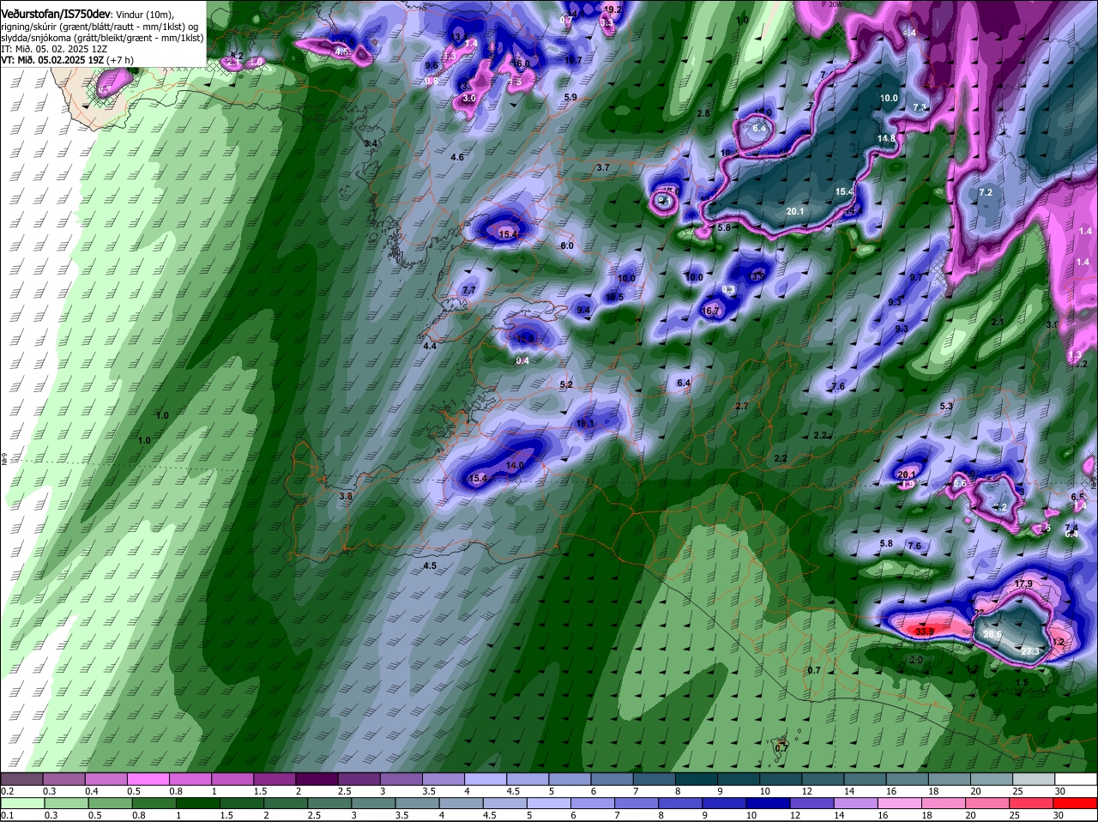This screenshot has width=1098, height=822.
Task: Select the light pink 16 swatch in the bottom legend row
Action: tap(900, 803)
